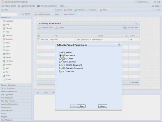Open the More... menu

(x=63, y=6)
